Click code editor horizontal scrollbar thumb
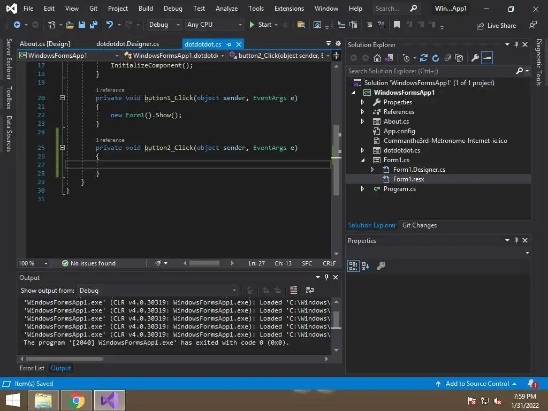548x411 pixels. click(204, 263)
